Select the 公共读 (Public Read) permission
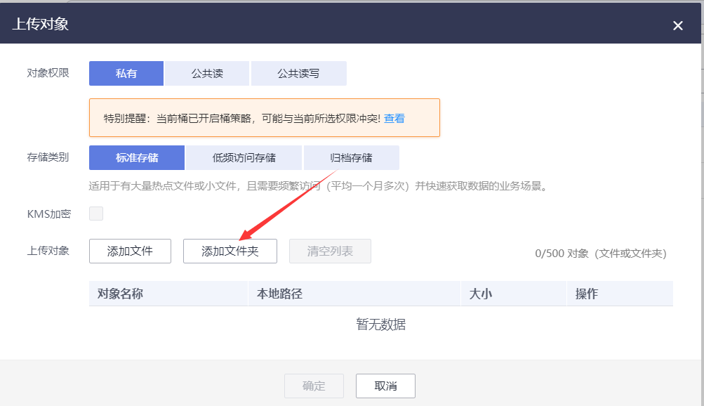The width and height of the screenshot is (704, 406). click(206, 73)
